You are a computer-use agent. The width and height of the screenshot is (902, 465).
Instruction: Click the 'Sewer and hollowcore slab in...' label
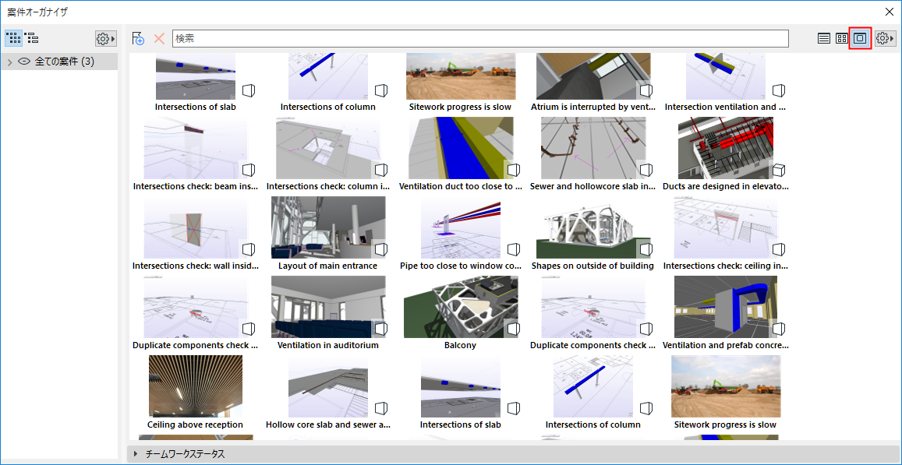pyautogui.click(x=593, y=186)
